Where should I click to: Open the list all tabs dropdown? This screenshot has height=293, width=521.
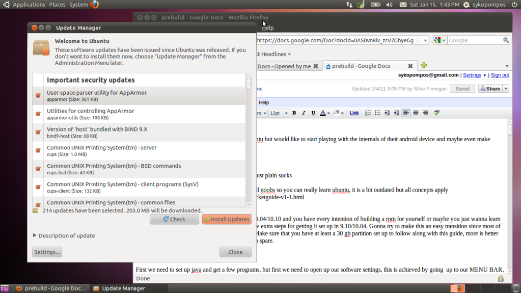tap(507, 66)
